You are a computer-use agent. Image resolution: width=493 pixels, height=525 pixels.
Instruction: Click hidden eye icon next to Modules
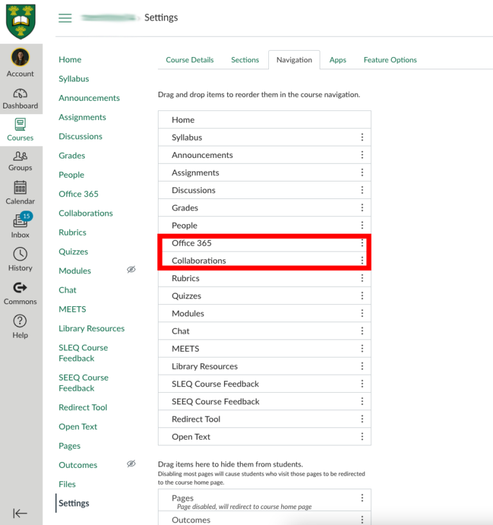131,270
